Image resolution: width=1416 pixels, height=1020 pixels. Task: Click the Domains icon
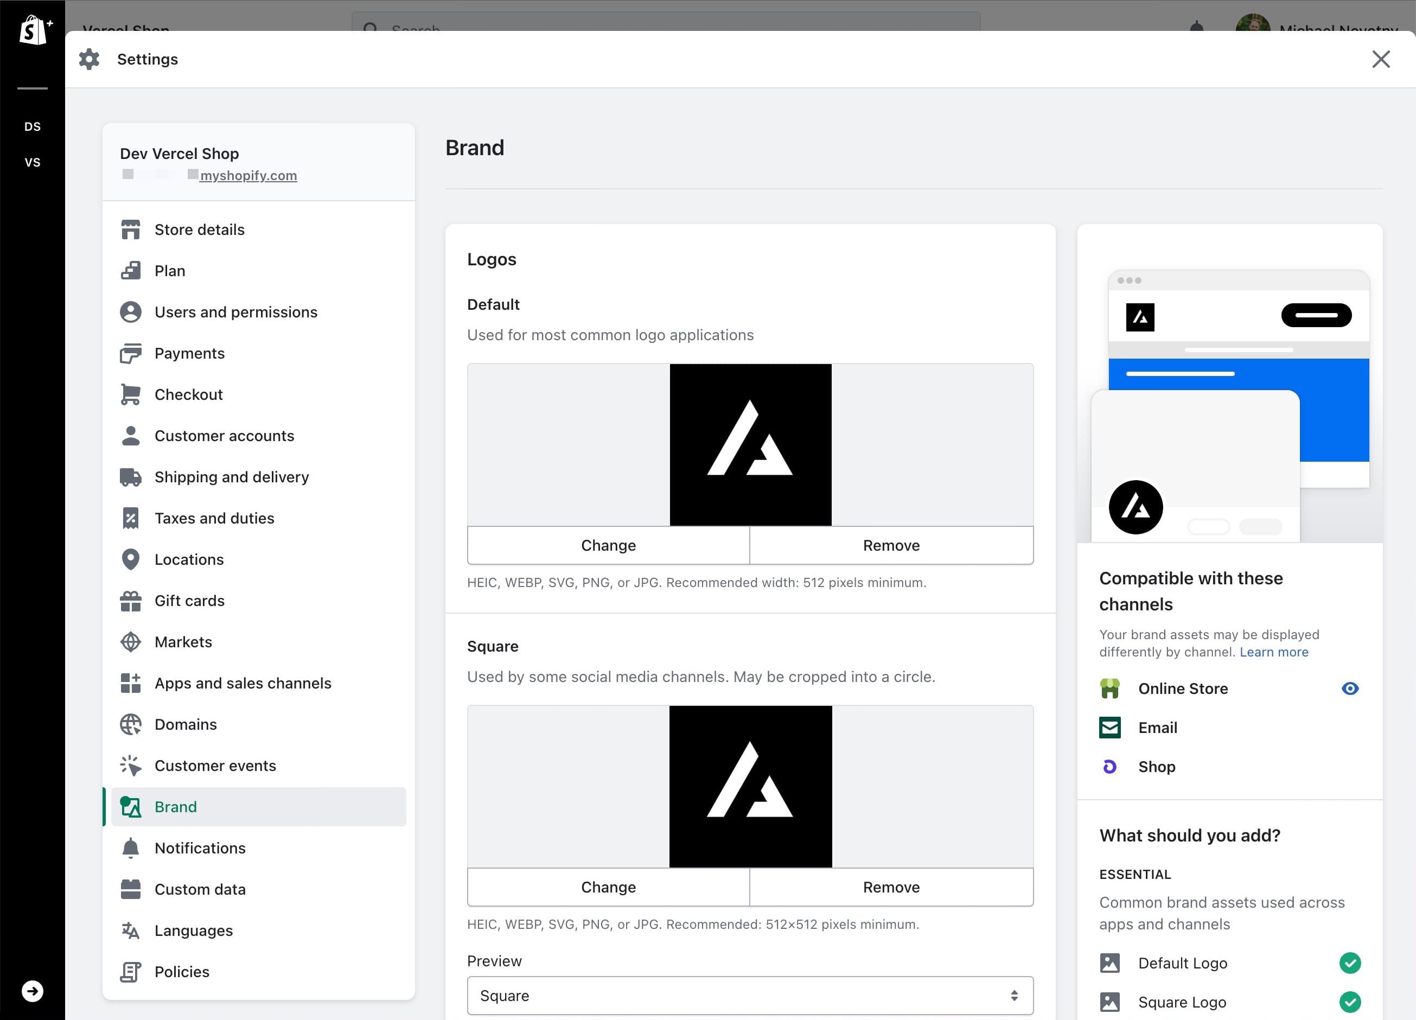(131, 724)
